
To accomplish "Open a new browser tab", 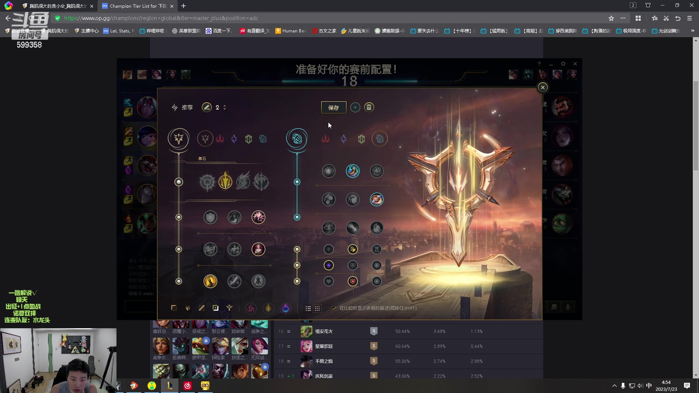I will pos(183,6).
